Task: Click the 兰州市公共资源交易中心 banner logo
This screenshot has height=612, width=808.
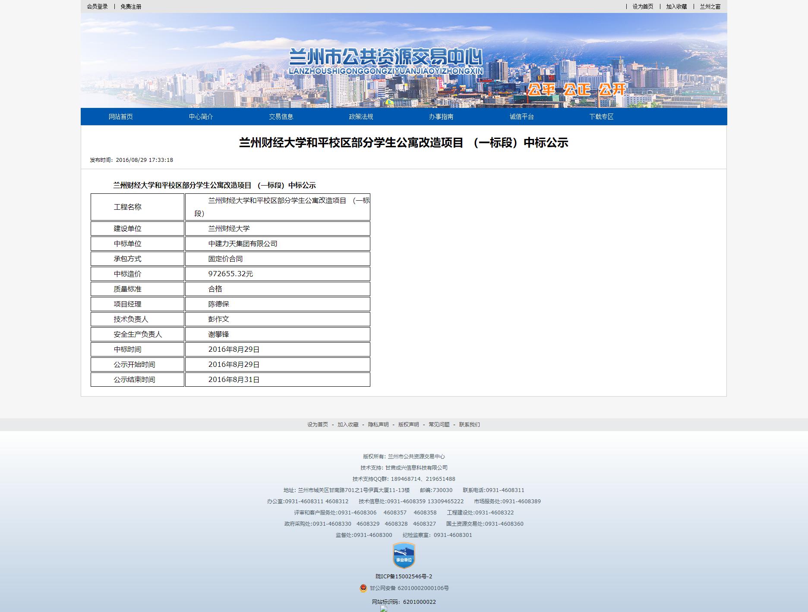Action: pyautogui.click(x=385, y=61)
